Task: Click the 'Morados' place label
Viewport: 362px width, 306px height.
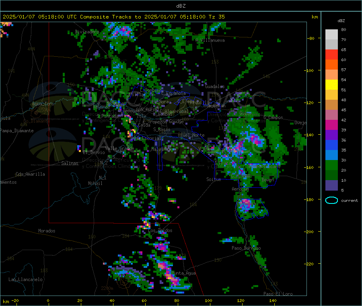Action: [x=47, y=231]
